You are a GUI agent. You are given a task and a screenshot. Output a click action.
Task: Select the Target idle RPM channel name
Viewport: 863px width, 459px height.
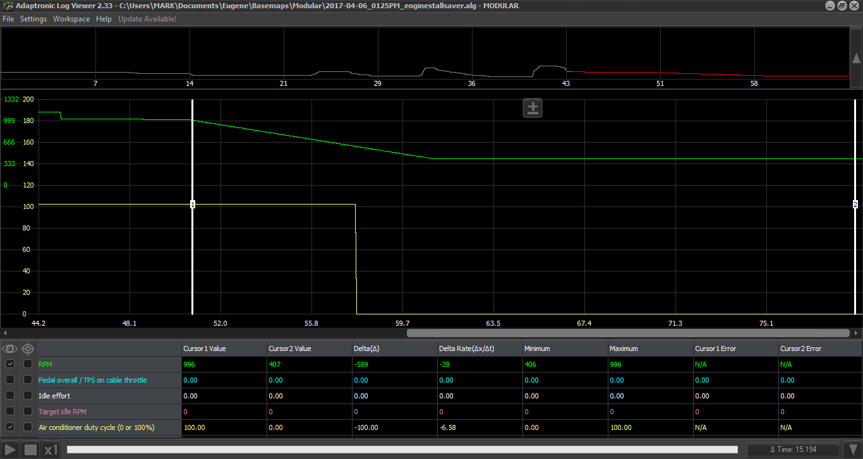click(63, 412)
